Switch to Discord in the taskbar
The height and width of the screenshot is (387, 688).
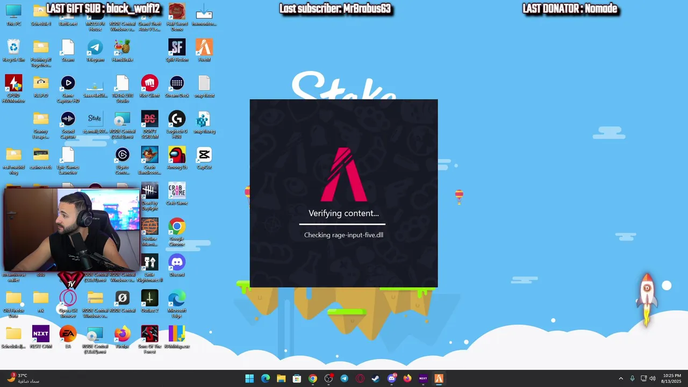tap(392, 378)
